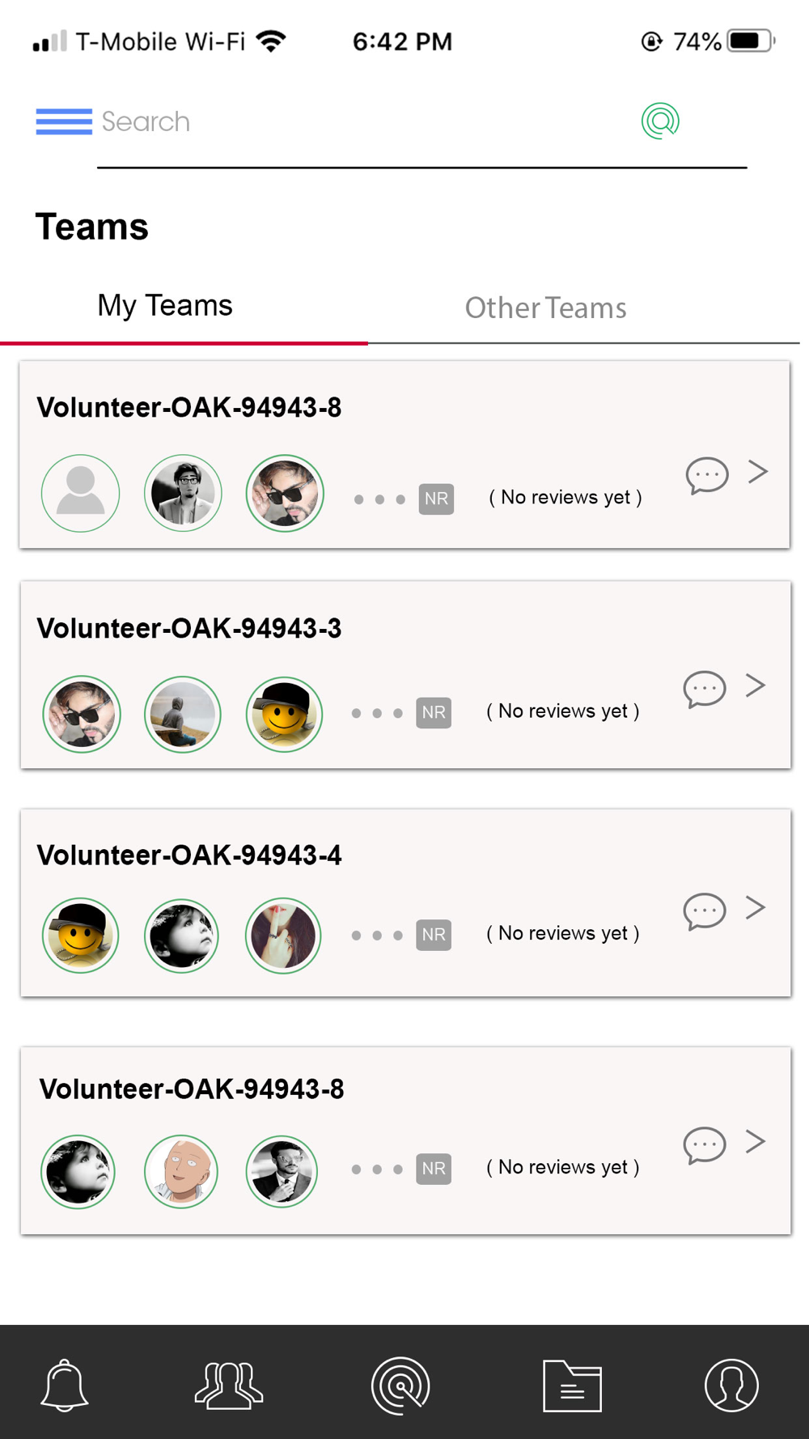This screenshot has height=1439, width=809.
Task: Open the folder documents icon in bottom bar
Action: tap(572, 1386)
